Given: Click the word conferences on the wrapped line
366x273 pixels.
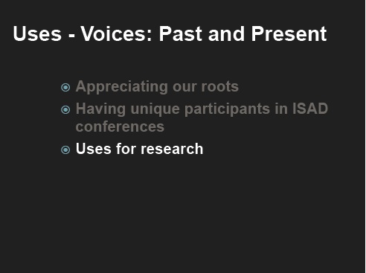Looking at the screenshot, I should click(x=120, y=126).
